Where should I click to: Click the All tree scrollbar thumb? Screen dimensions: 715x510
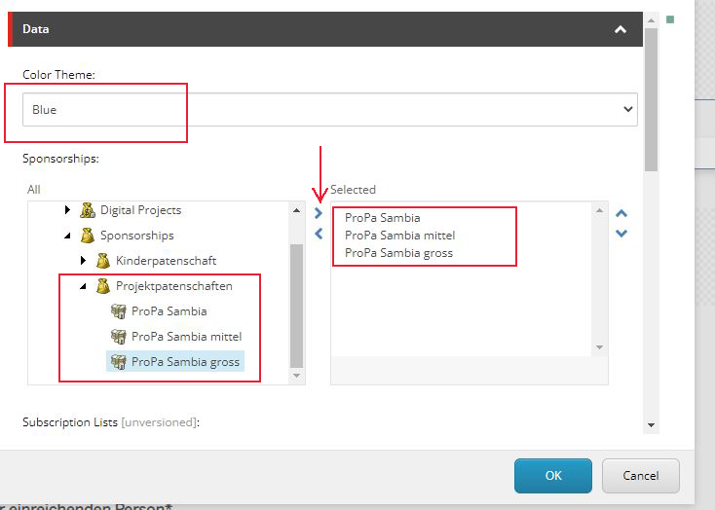pyautogui.click(x=296, y=306)
